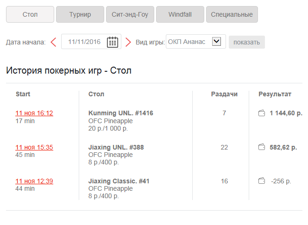Switch to the Сит-энд-Гоу tab
This screenshot has width=308, height=225.
(130, 14)
